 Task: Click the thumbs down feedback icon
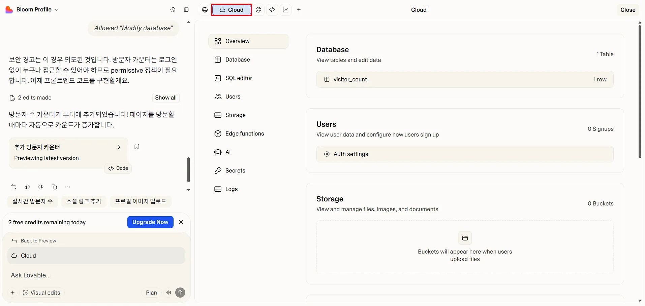pyautogui.click(x=41, y=187)
